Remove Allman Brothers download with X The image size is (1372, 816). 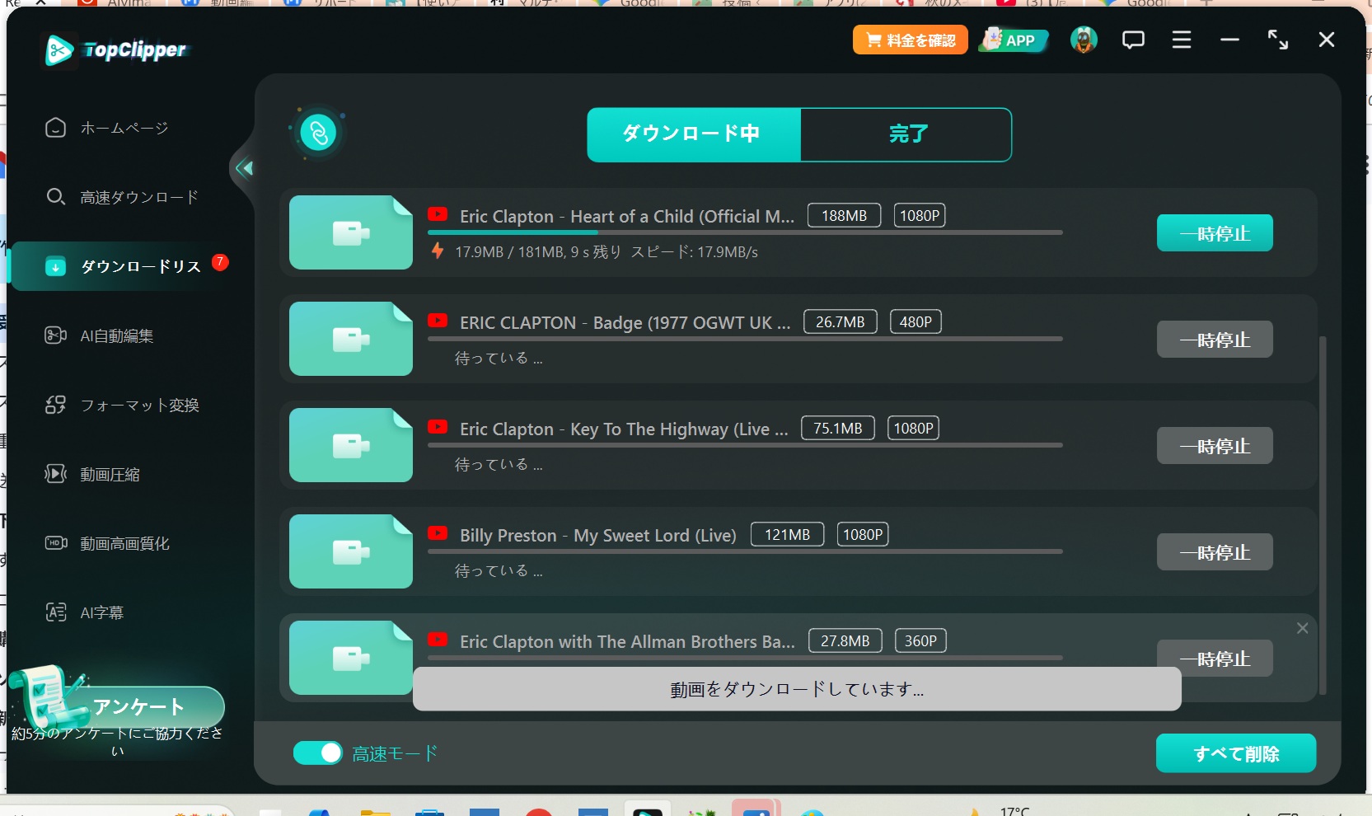pos(1302,628)
